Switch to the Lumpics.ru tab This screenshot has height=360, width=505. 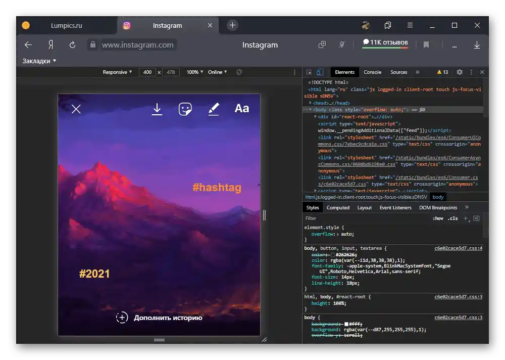[66, 25]
